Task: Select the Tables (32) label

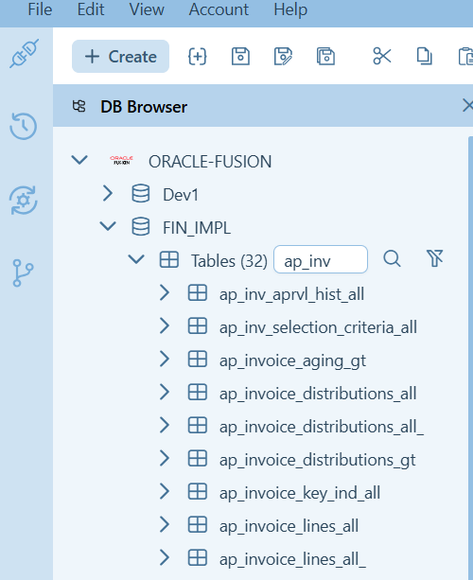Action: point(229,261)
